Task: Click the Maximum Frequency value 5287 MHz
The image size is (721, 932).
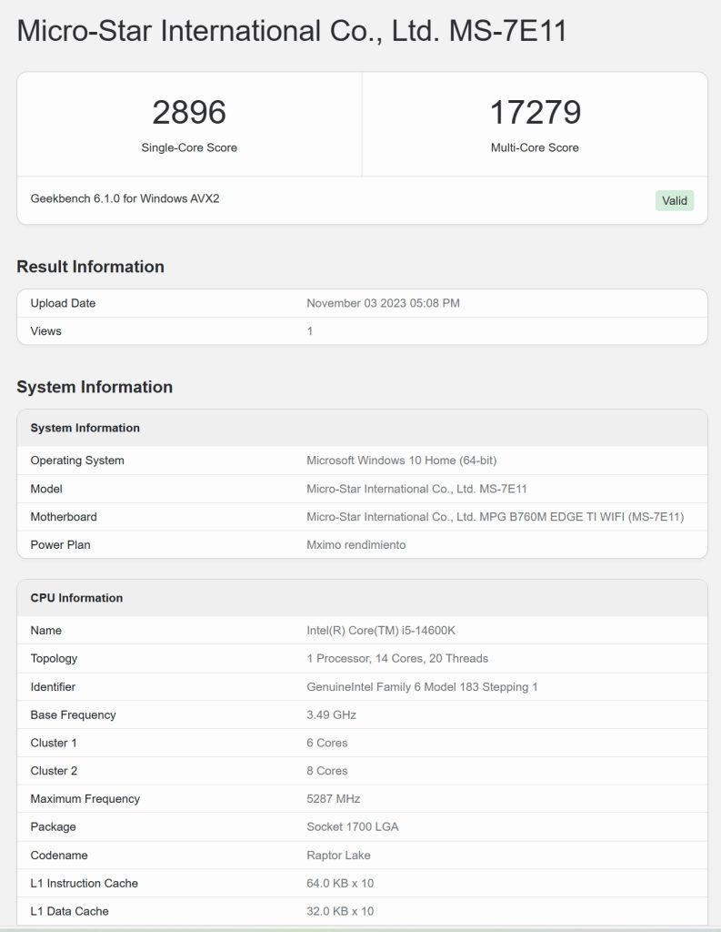Action: [333, 799]
